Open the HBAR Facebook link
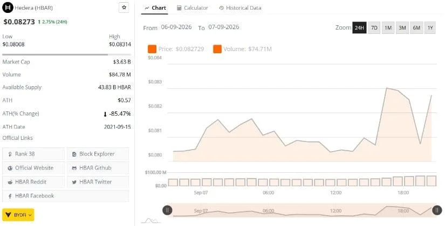The height and width of the screenshot is (226, 445). 66,196
